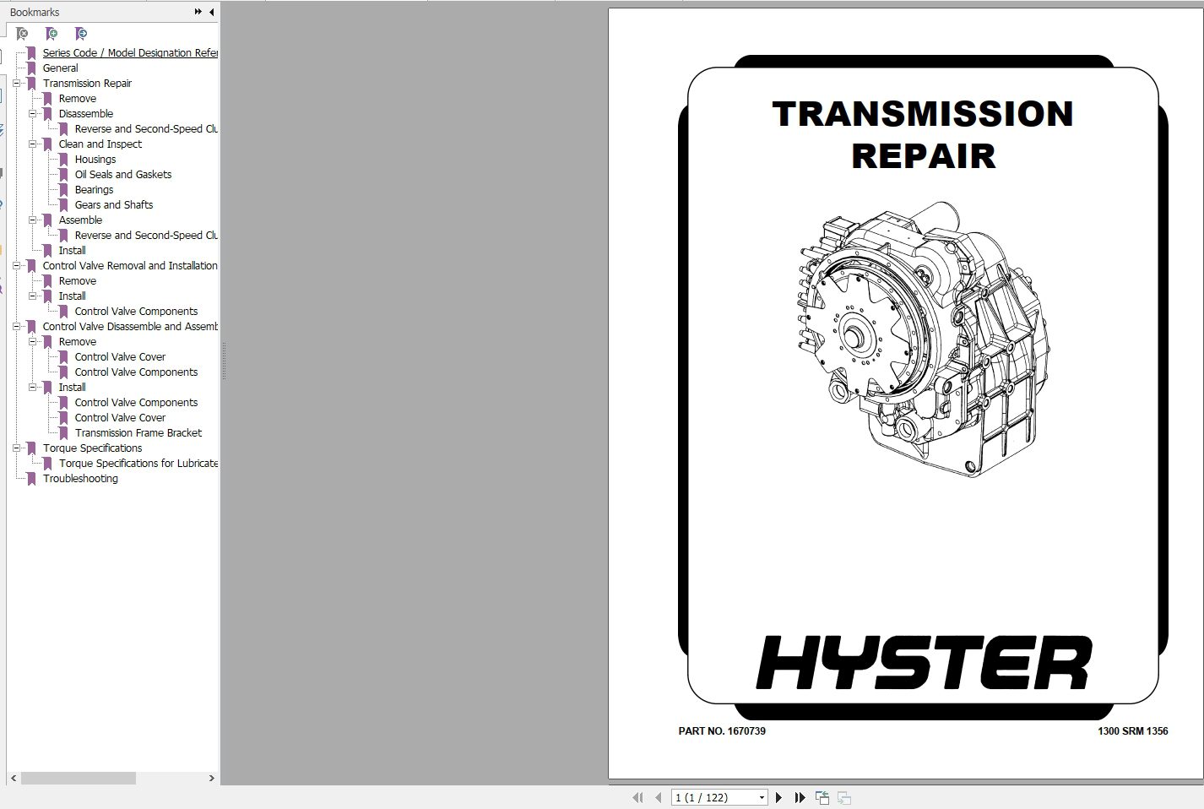Image resolution: width=1204 pixels, height=809 pixels.
Task: Select Remove under Transmission Repair
Action: point(77,99)
